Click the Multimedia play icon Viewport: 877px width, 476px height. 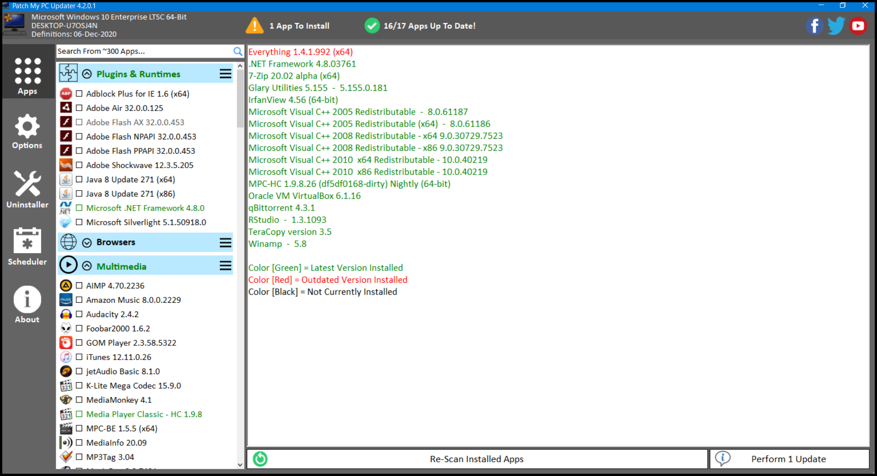tap(68, 265)
